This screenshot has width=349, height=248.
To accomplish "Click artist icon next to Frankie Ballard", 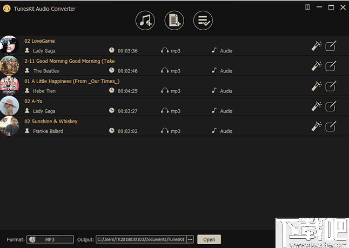I will coord(27,130).
